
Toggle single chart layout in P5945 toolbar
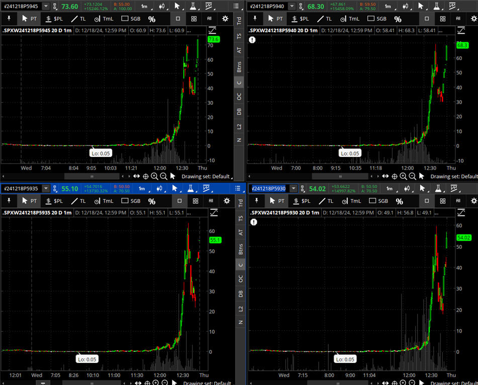coord(178,19)
